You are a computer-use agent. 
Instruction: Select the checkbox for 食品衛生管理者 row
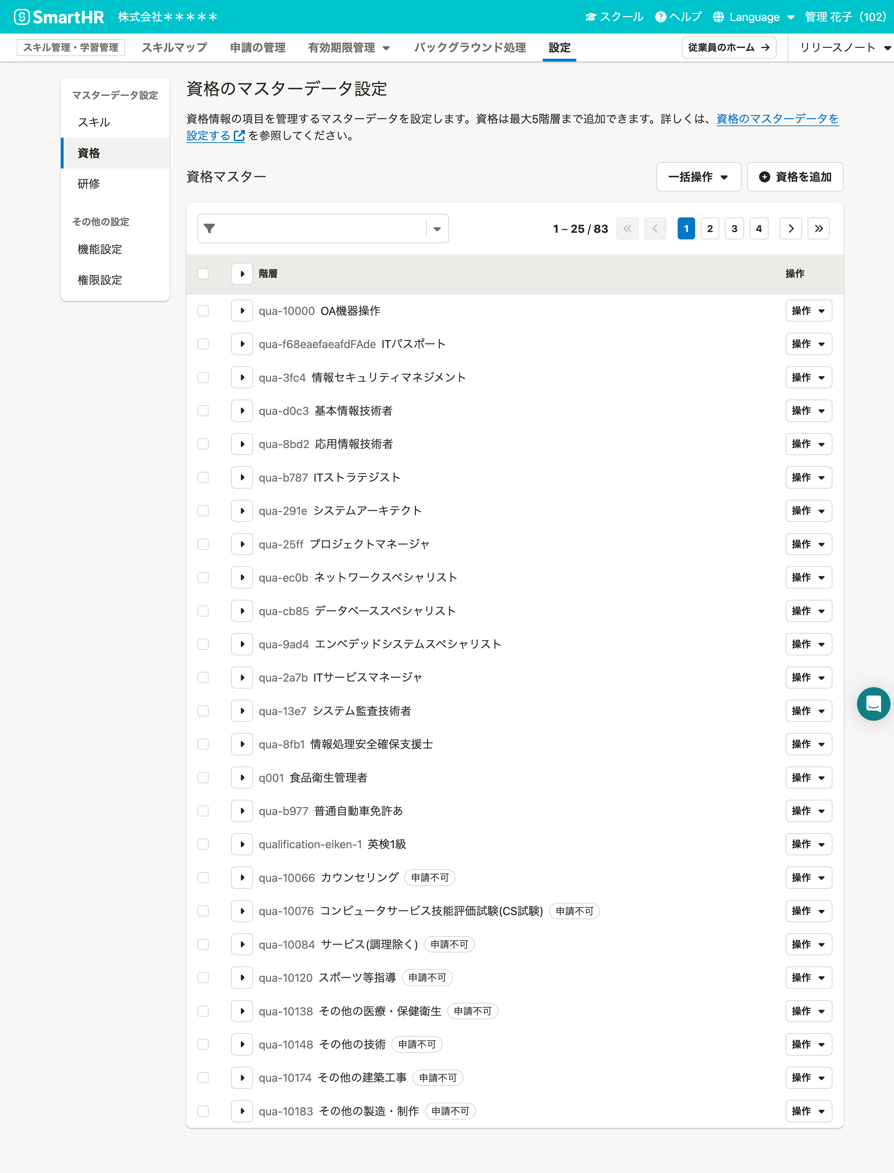[203, 778]
